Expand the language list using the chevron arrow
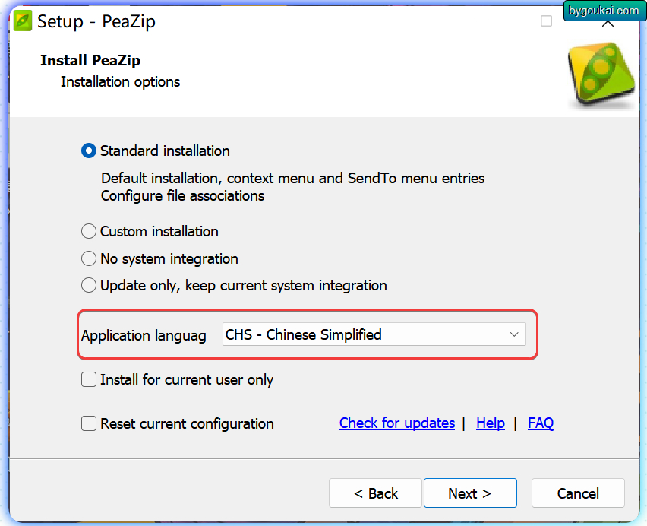This screenshot has height=526, width=647. click(514, 334)
